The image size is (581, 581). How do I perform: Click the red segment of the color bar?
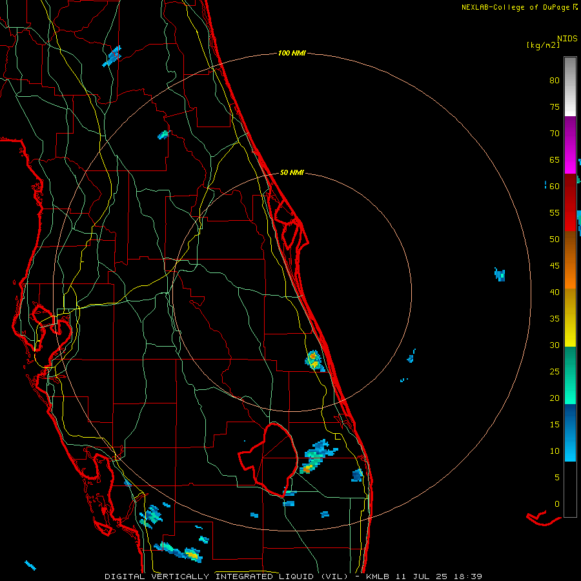coord(570,202)
